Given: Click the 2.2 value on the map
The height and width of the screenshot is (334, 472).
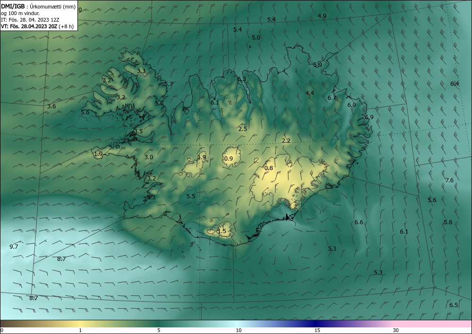Looking at the screenshot, I should [286, 140].
